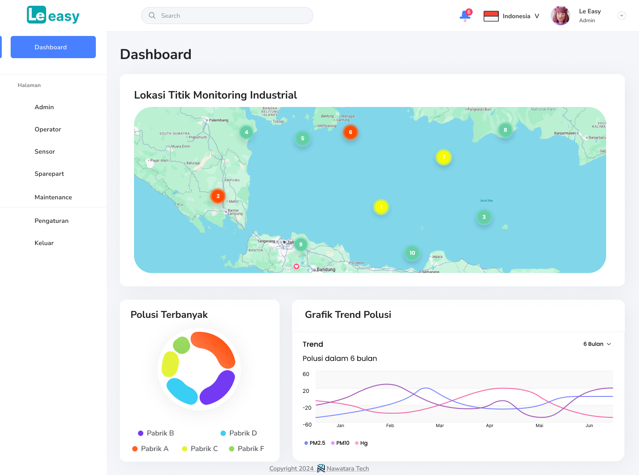Screen dimensions: 639x475
Task: Toggle PM10 series in chart legend
Action: coord(340,443)
